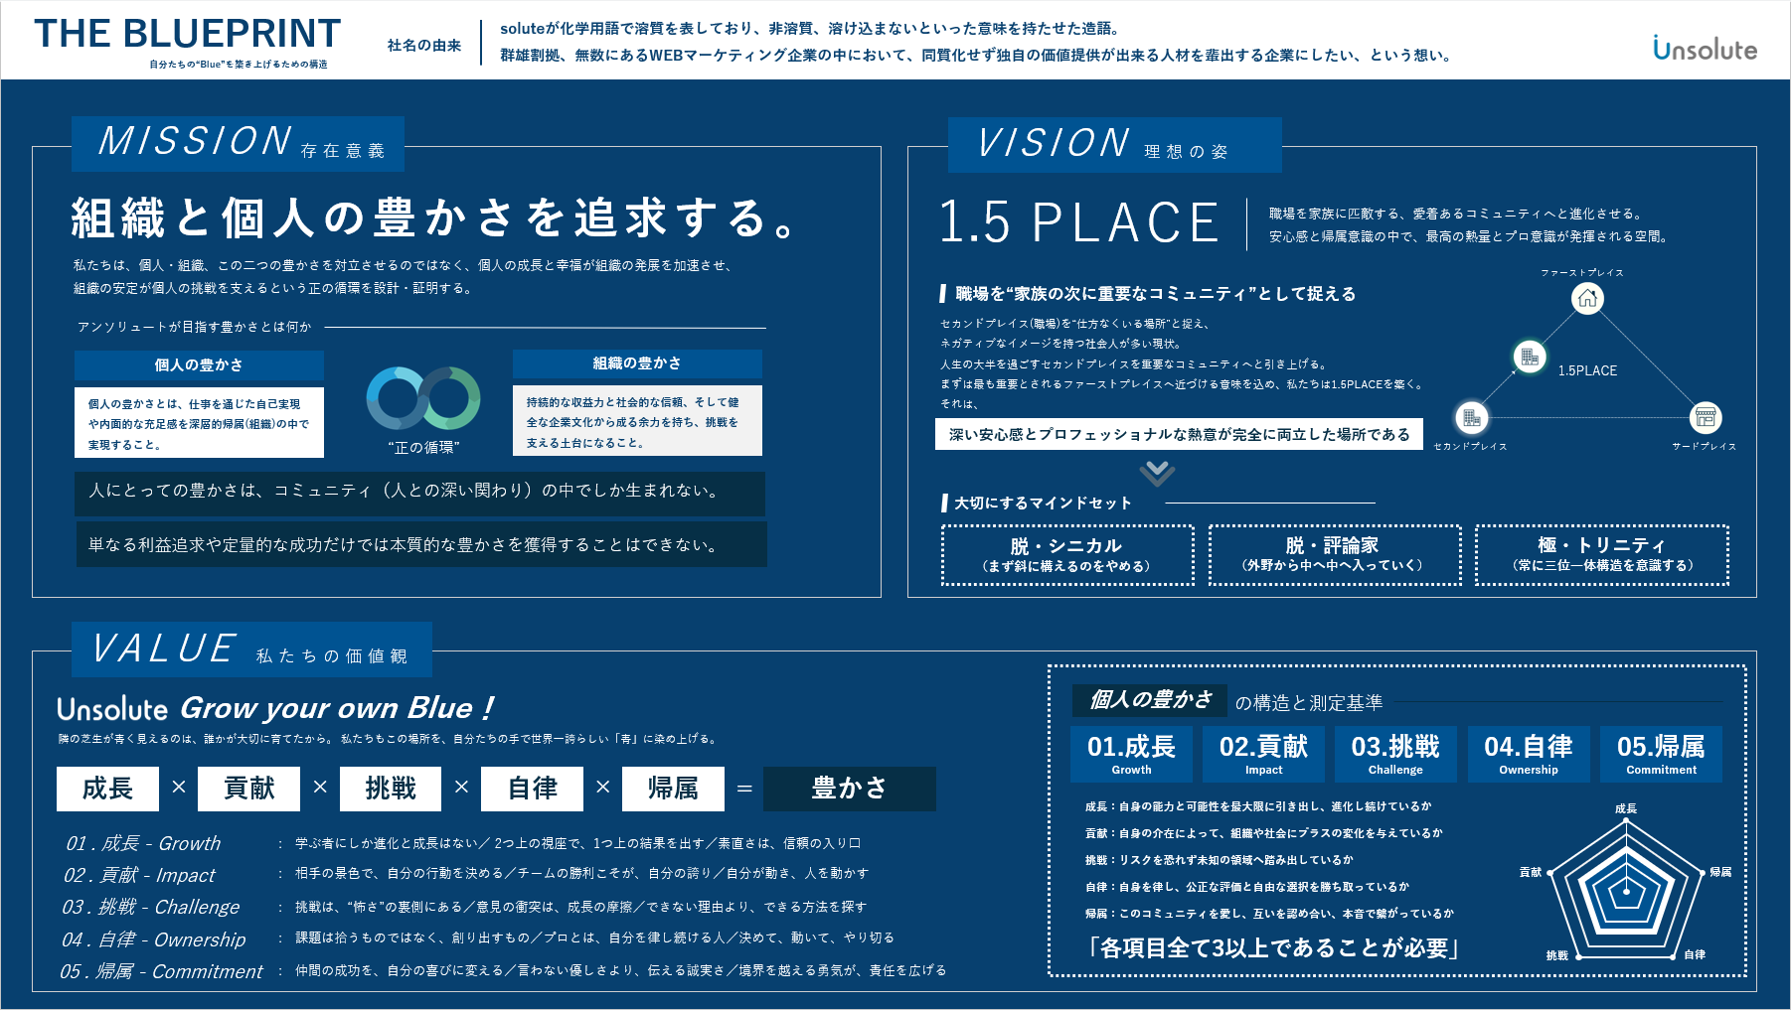This screenshot has height=1010, width=1791.
Task: Click the 社名の由来 label
Action: pos(424,45)
